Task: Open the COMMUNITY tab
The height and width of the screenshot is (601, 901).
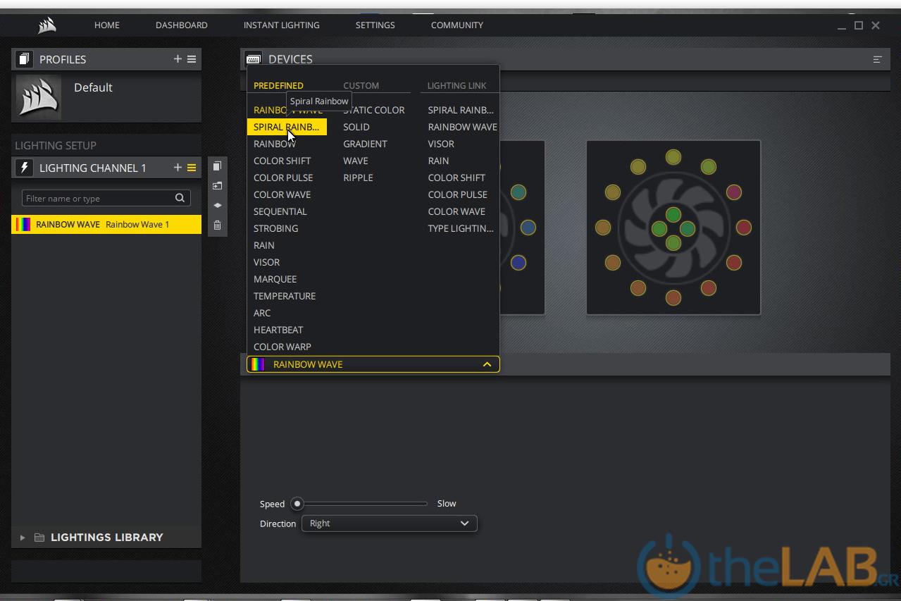Action: pyautogui.click(x=457, y=25)
